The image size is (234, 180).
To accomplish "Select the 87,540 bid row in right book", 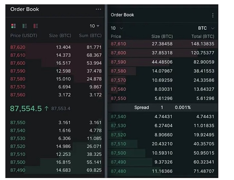I will click(163, 116).
